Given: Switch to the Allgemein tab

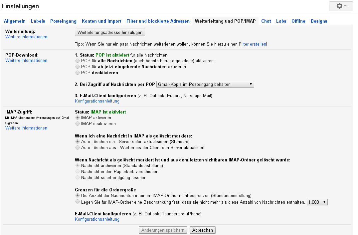Looking at the screenshot, I should pyautogui.click(x=15, y=21).
